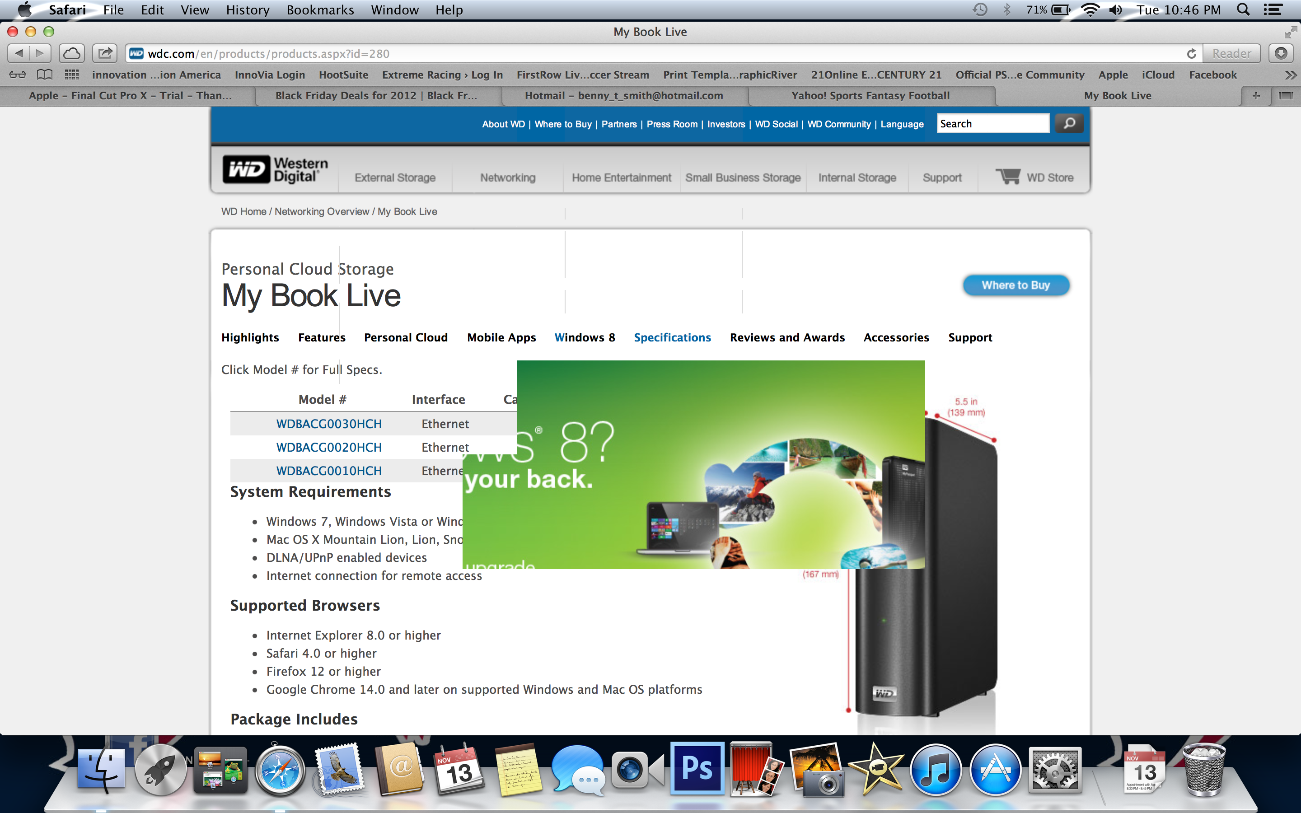The height and width of the screenshot is (813, 1301).
Task: Show bookmarks with the book icon
Action: click(x=45, y=75)
